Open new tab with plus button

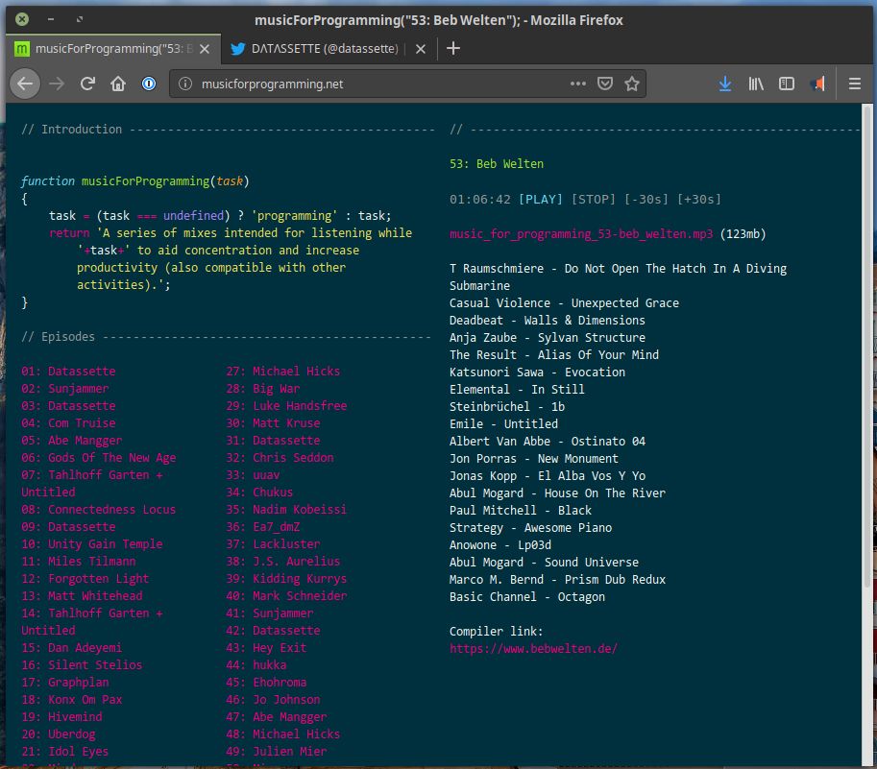(454, 48)
